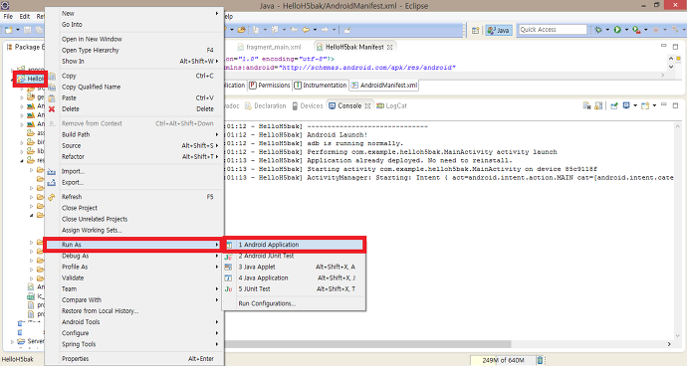
Task: Expand the Profile As submenu
Action: 133,267
